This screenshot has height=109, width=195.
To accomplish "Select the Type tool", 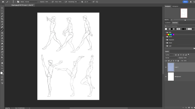I will coord(2,55).
